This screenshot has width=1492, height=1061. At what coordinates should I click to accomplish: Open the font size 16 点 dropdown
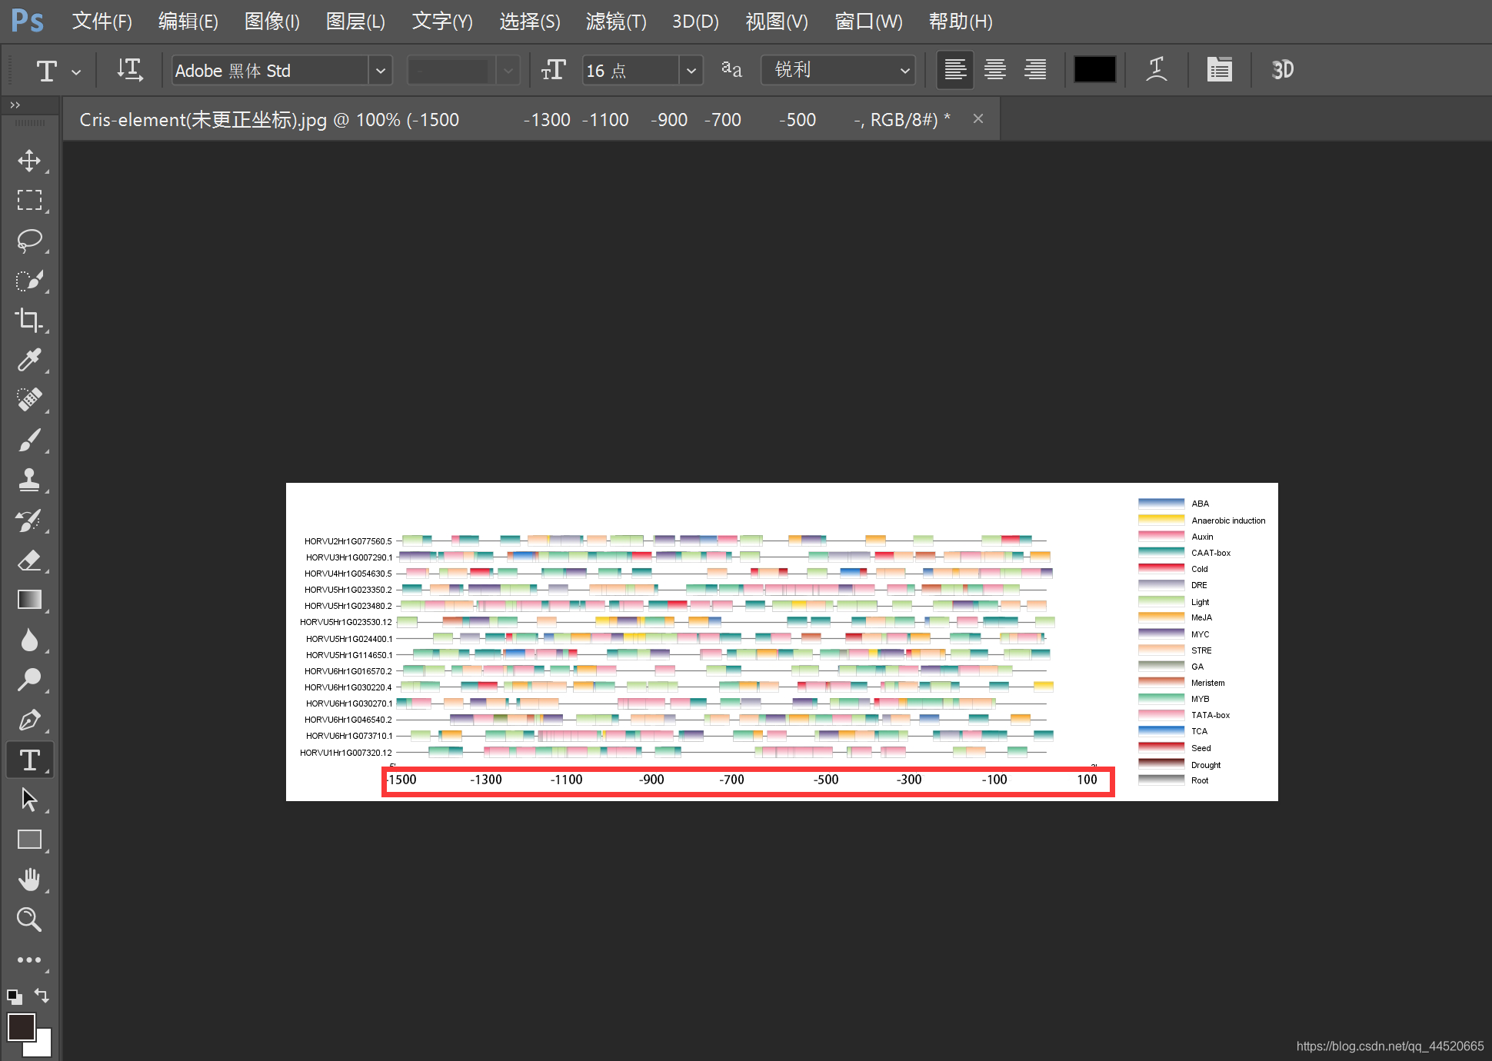(x=691, y=71)
